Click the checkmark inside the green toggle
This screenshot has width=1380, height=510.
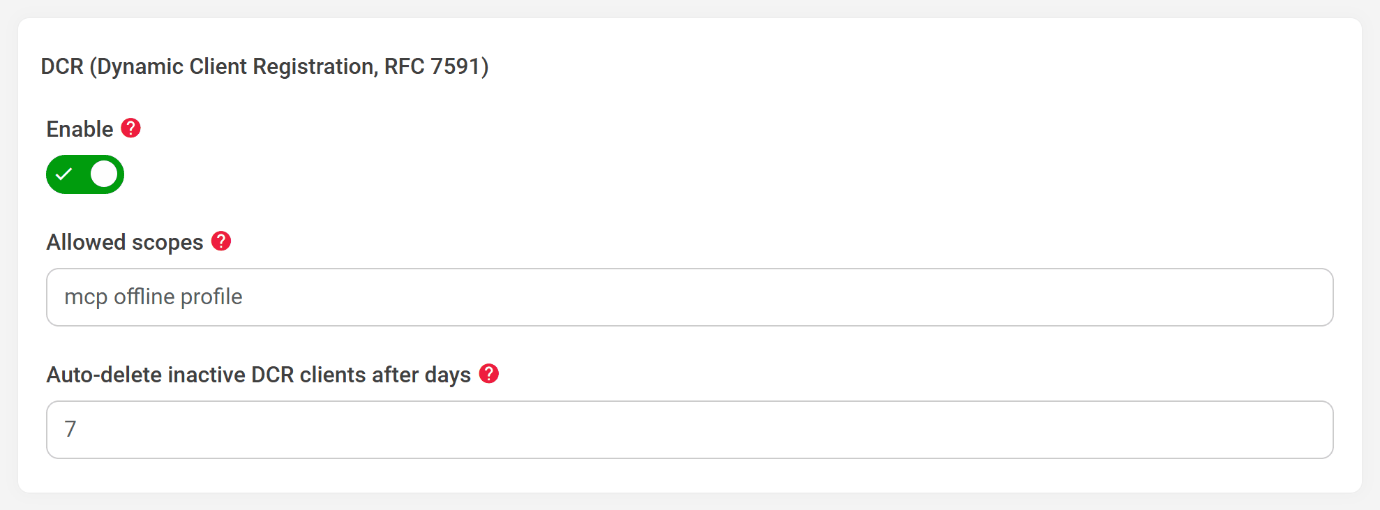point(64,174)
